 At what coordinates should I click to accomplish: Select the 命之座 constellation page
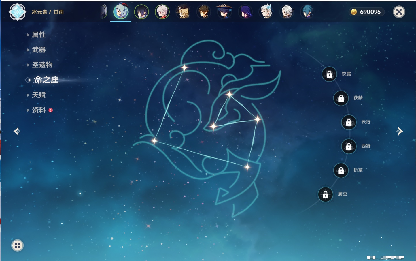(x=46, y=80)
